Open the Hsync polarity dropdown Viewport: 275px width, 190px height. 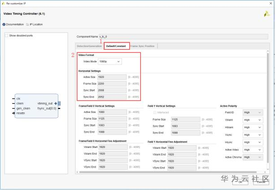tap(253, 142)
